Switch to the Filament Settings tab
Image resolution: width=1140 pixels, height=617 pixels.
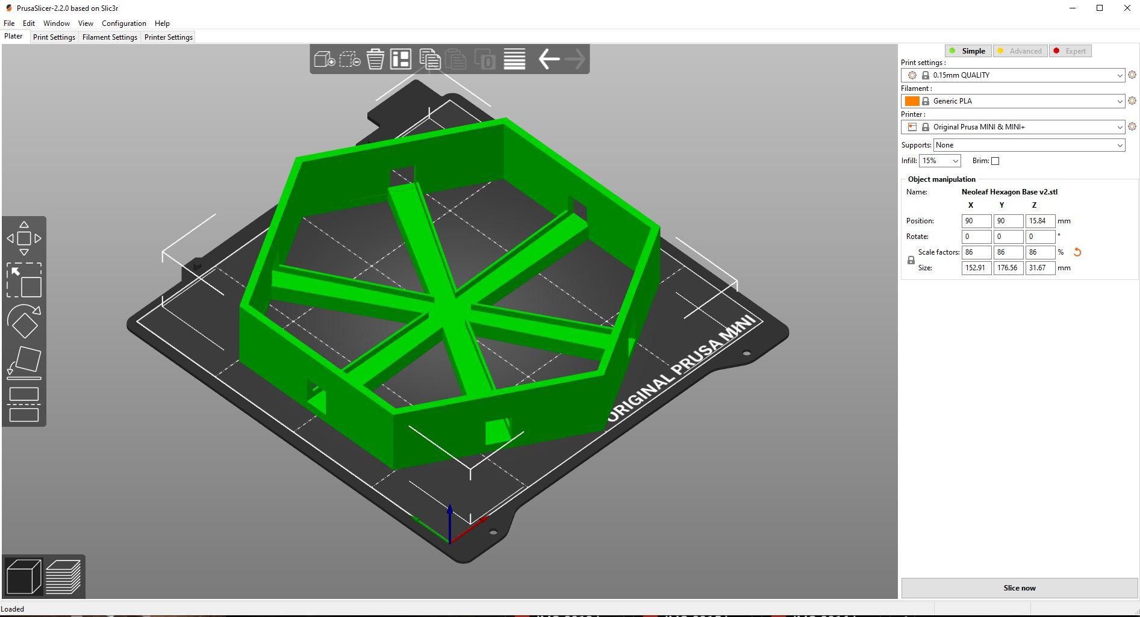tap(109, 37)
